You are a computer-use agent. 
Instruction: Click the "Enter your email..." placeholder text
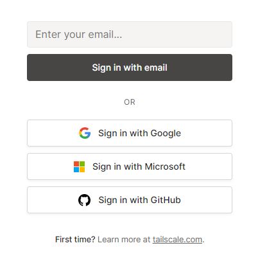tap(79, 35)
